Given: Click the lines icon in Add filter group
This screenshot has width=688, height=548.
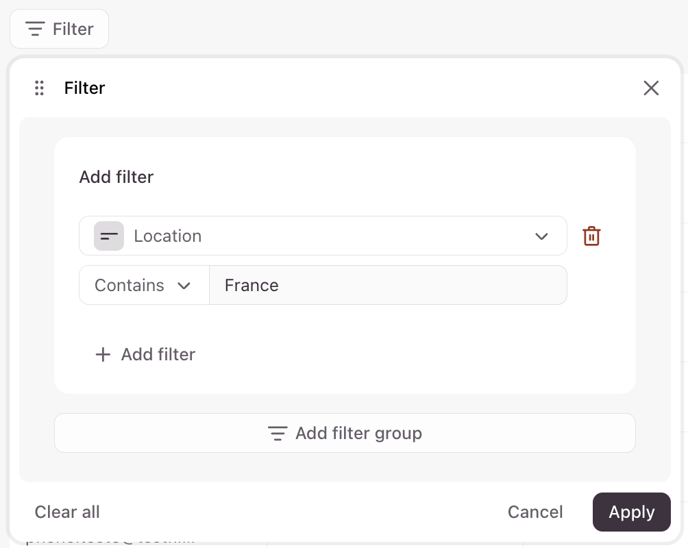Looking at the screenshot, I should pyautogui.click(x=278, y=434).
